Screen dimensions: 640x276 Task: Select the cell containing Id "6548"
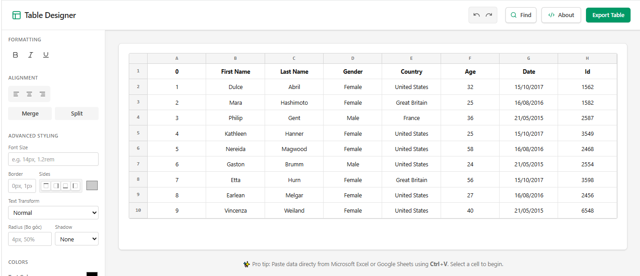[587, 211]
